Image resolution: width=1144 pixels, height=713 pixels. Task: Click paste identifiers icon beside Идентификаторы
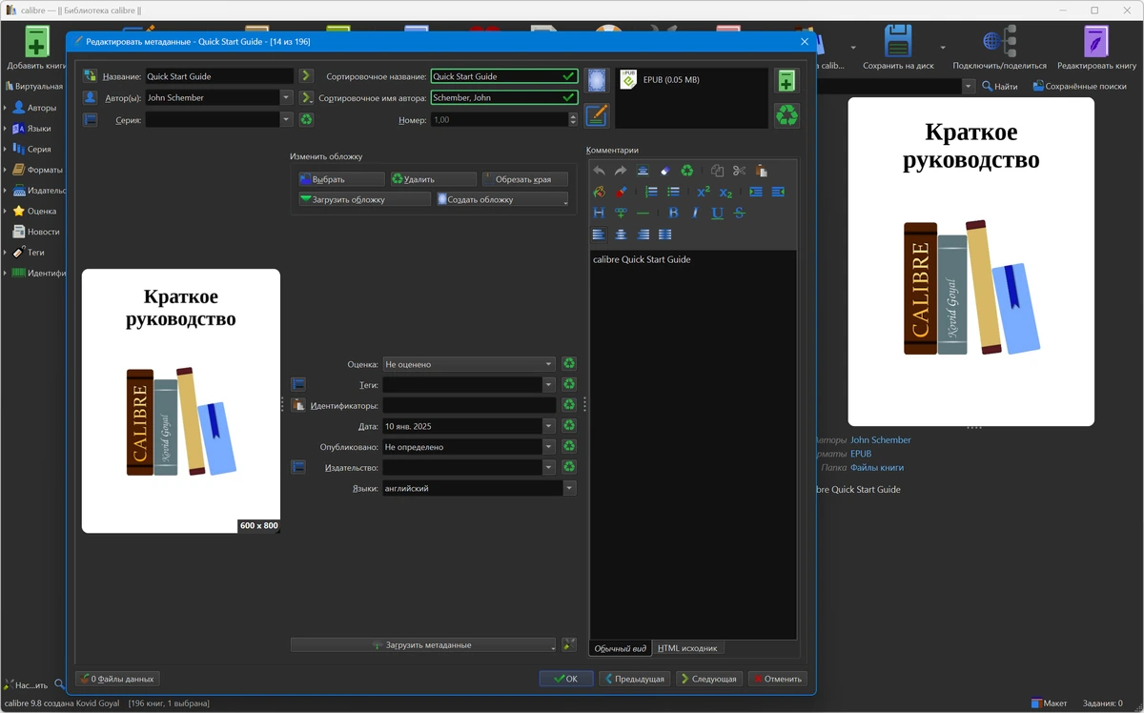tap(298, 405)
